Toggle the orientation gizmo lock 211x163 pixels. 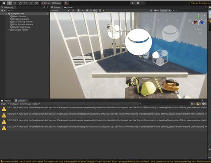(204, 15)
